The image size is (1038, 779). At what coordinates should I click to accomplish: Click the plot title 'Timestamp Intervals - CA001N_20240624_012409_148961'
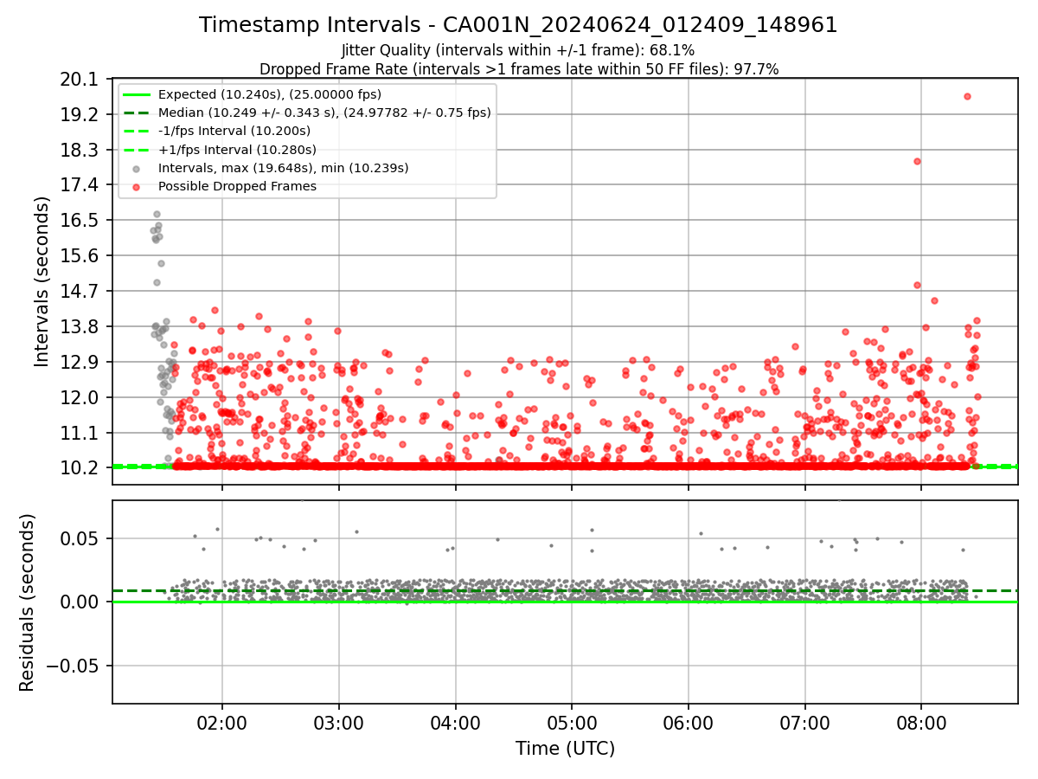(x=518, y=25)
